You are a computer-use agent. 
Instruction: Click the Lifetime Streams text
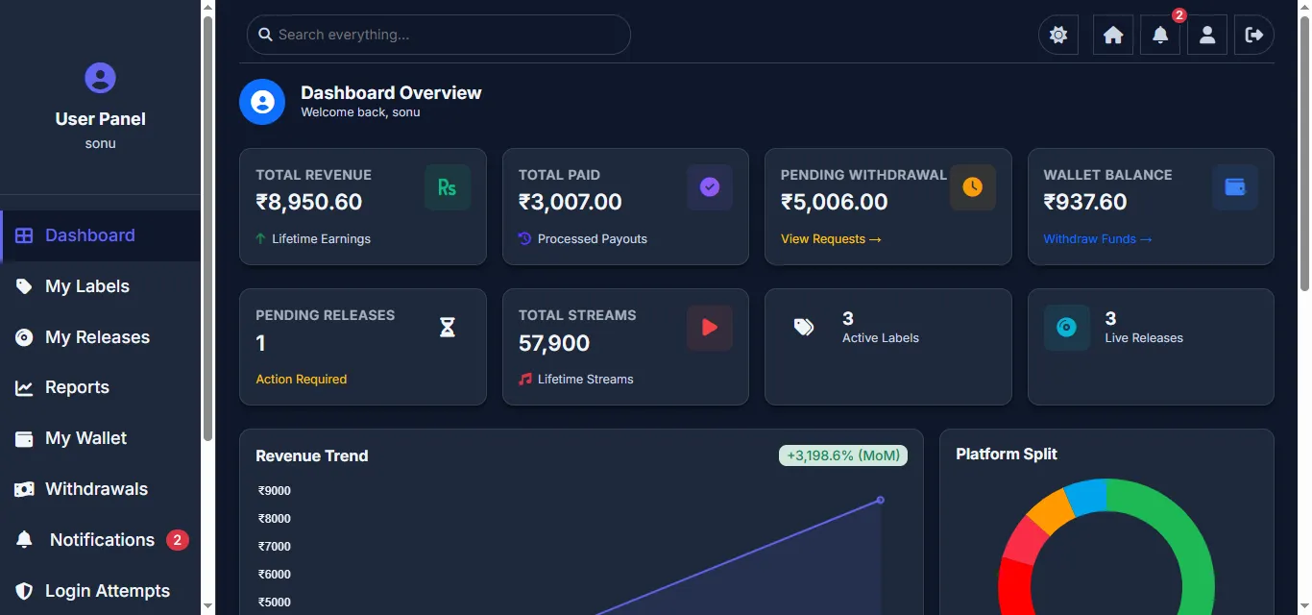click(586, 379)
